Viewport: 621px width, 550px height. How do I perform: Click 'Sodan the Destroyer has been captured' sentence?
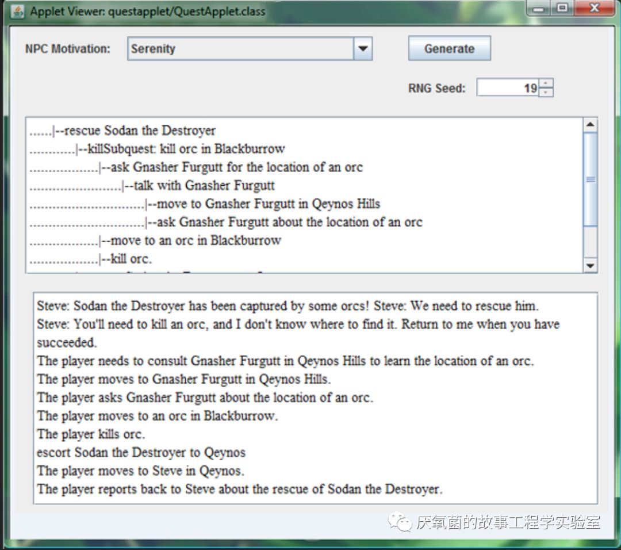(203, 306)
